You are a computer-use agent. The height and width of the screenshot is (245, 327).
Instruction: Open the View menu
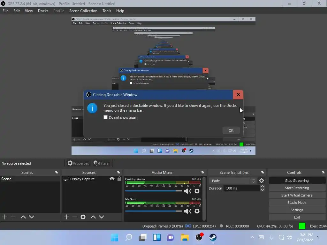[29, 11]
